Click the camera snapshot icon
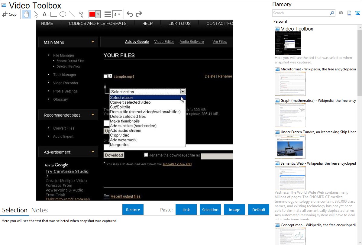 [341, 13]
